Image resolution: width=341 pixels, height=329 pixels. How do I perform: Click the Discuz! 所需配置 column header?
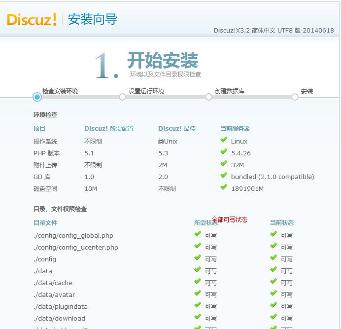(109, 128)
